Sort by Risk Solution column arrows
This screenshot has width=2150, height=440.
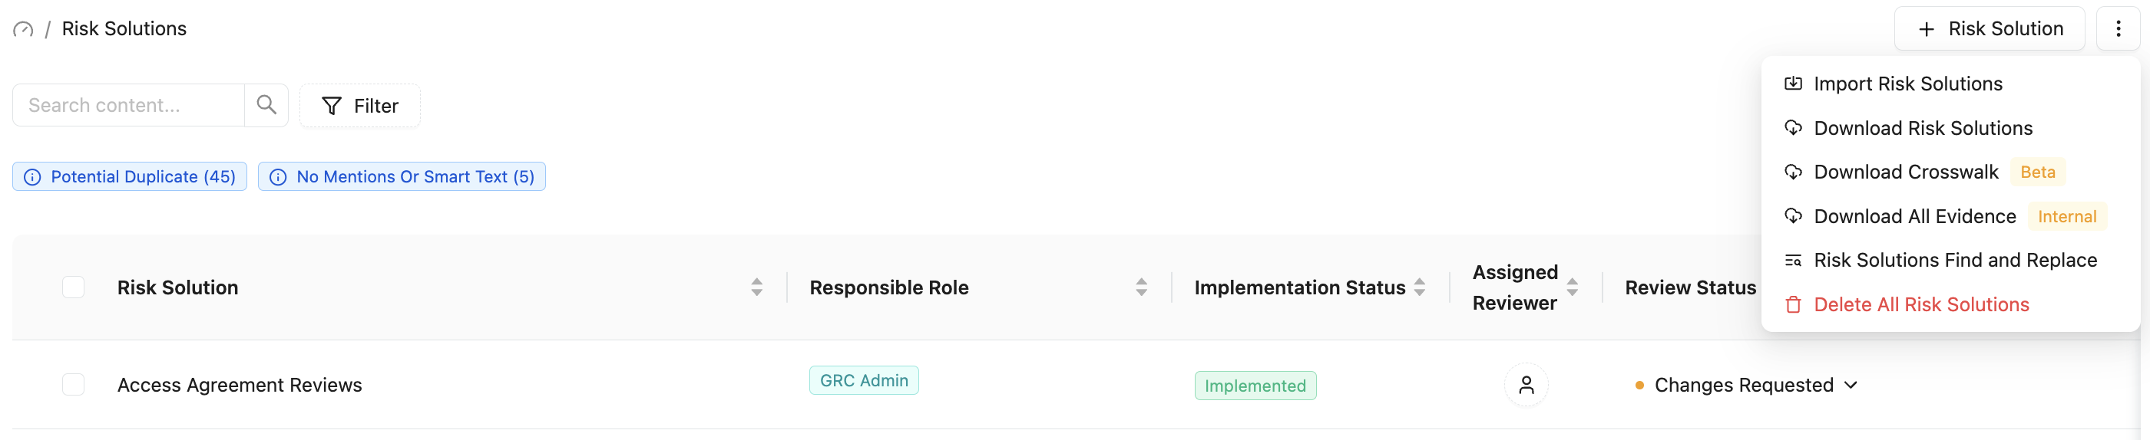point(756,287)
